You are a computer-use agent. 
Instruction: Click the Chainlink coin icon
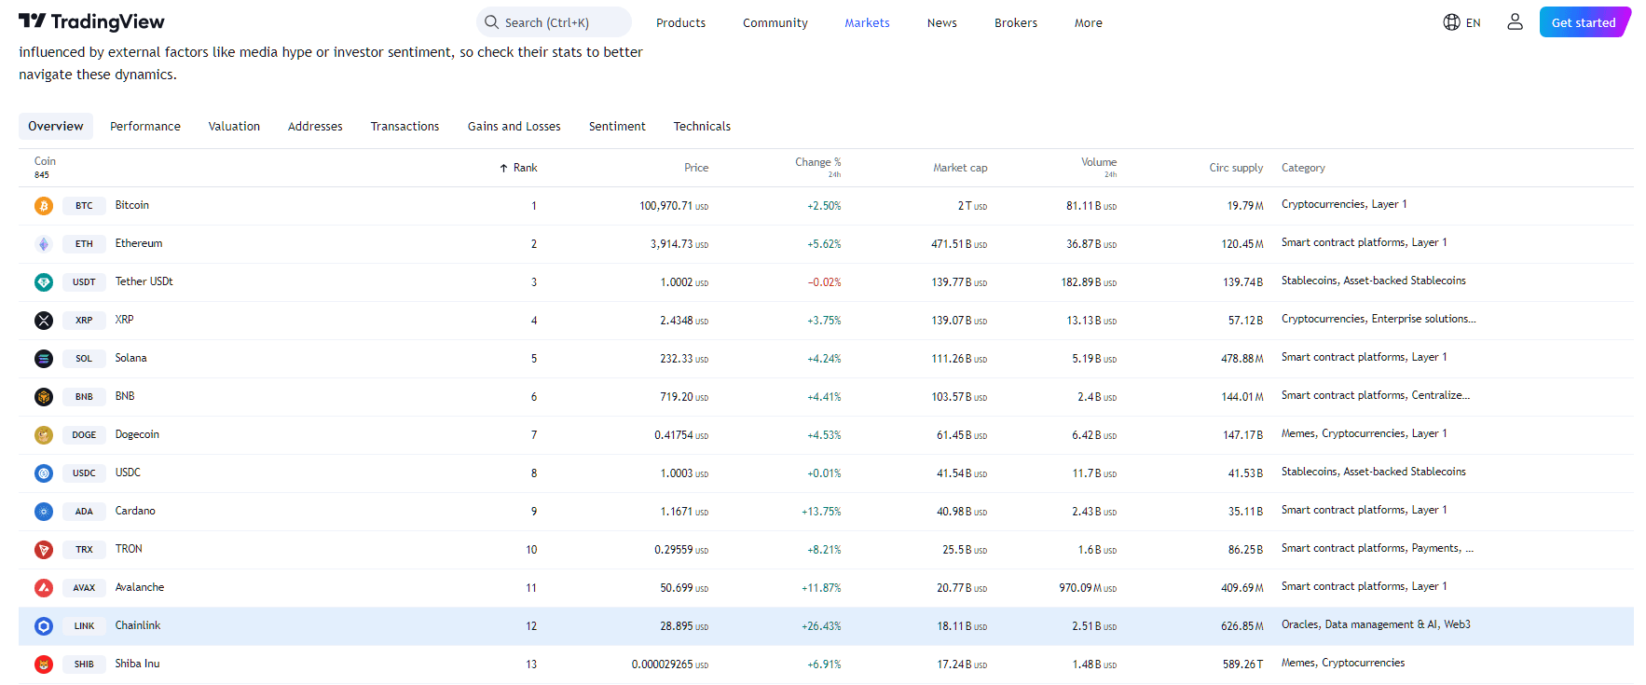44,626
